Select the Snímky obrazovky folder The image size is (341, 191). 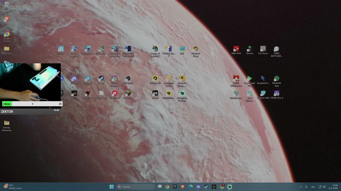coord(7,126)
